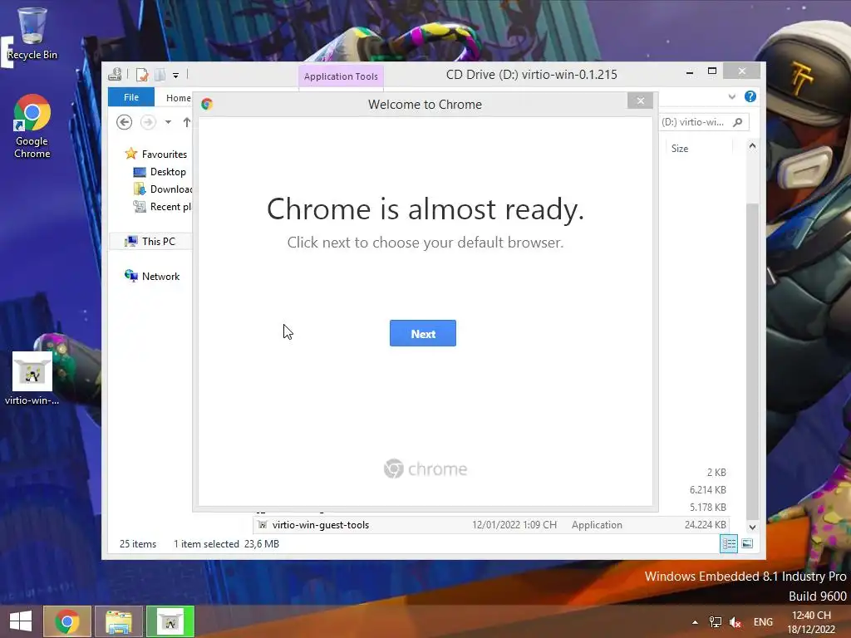Click scroll down arrow in file list
851x638 pixels.
[752, 527]
